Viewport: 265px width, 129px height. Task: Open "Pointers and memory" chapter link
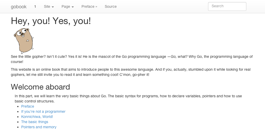39,127
